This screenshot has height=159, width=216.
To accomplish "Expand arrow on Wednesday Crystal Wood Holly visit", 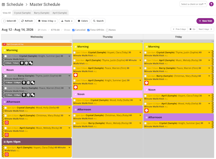I will tap(69, 108).
